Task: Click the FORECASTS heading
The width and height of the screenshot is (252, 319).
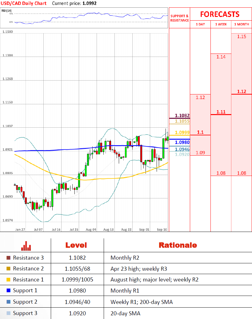Action: point(220,14)
